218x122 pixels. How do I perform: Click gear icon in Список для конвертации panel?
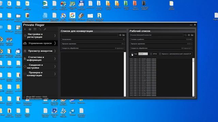click(120, 35)
